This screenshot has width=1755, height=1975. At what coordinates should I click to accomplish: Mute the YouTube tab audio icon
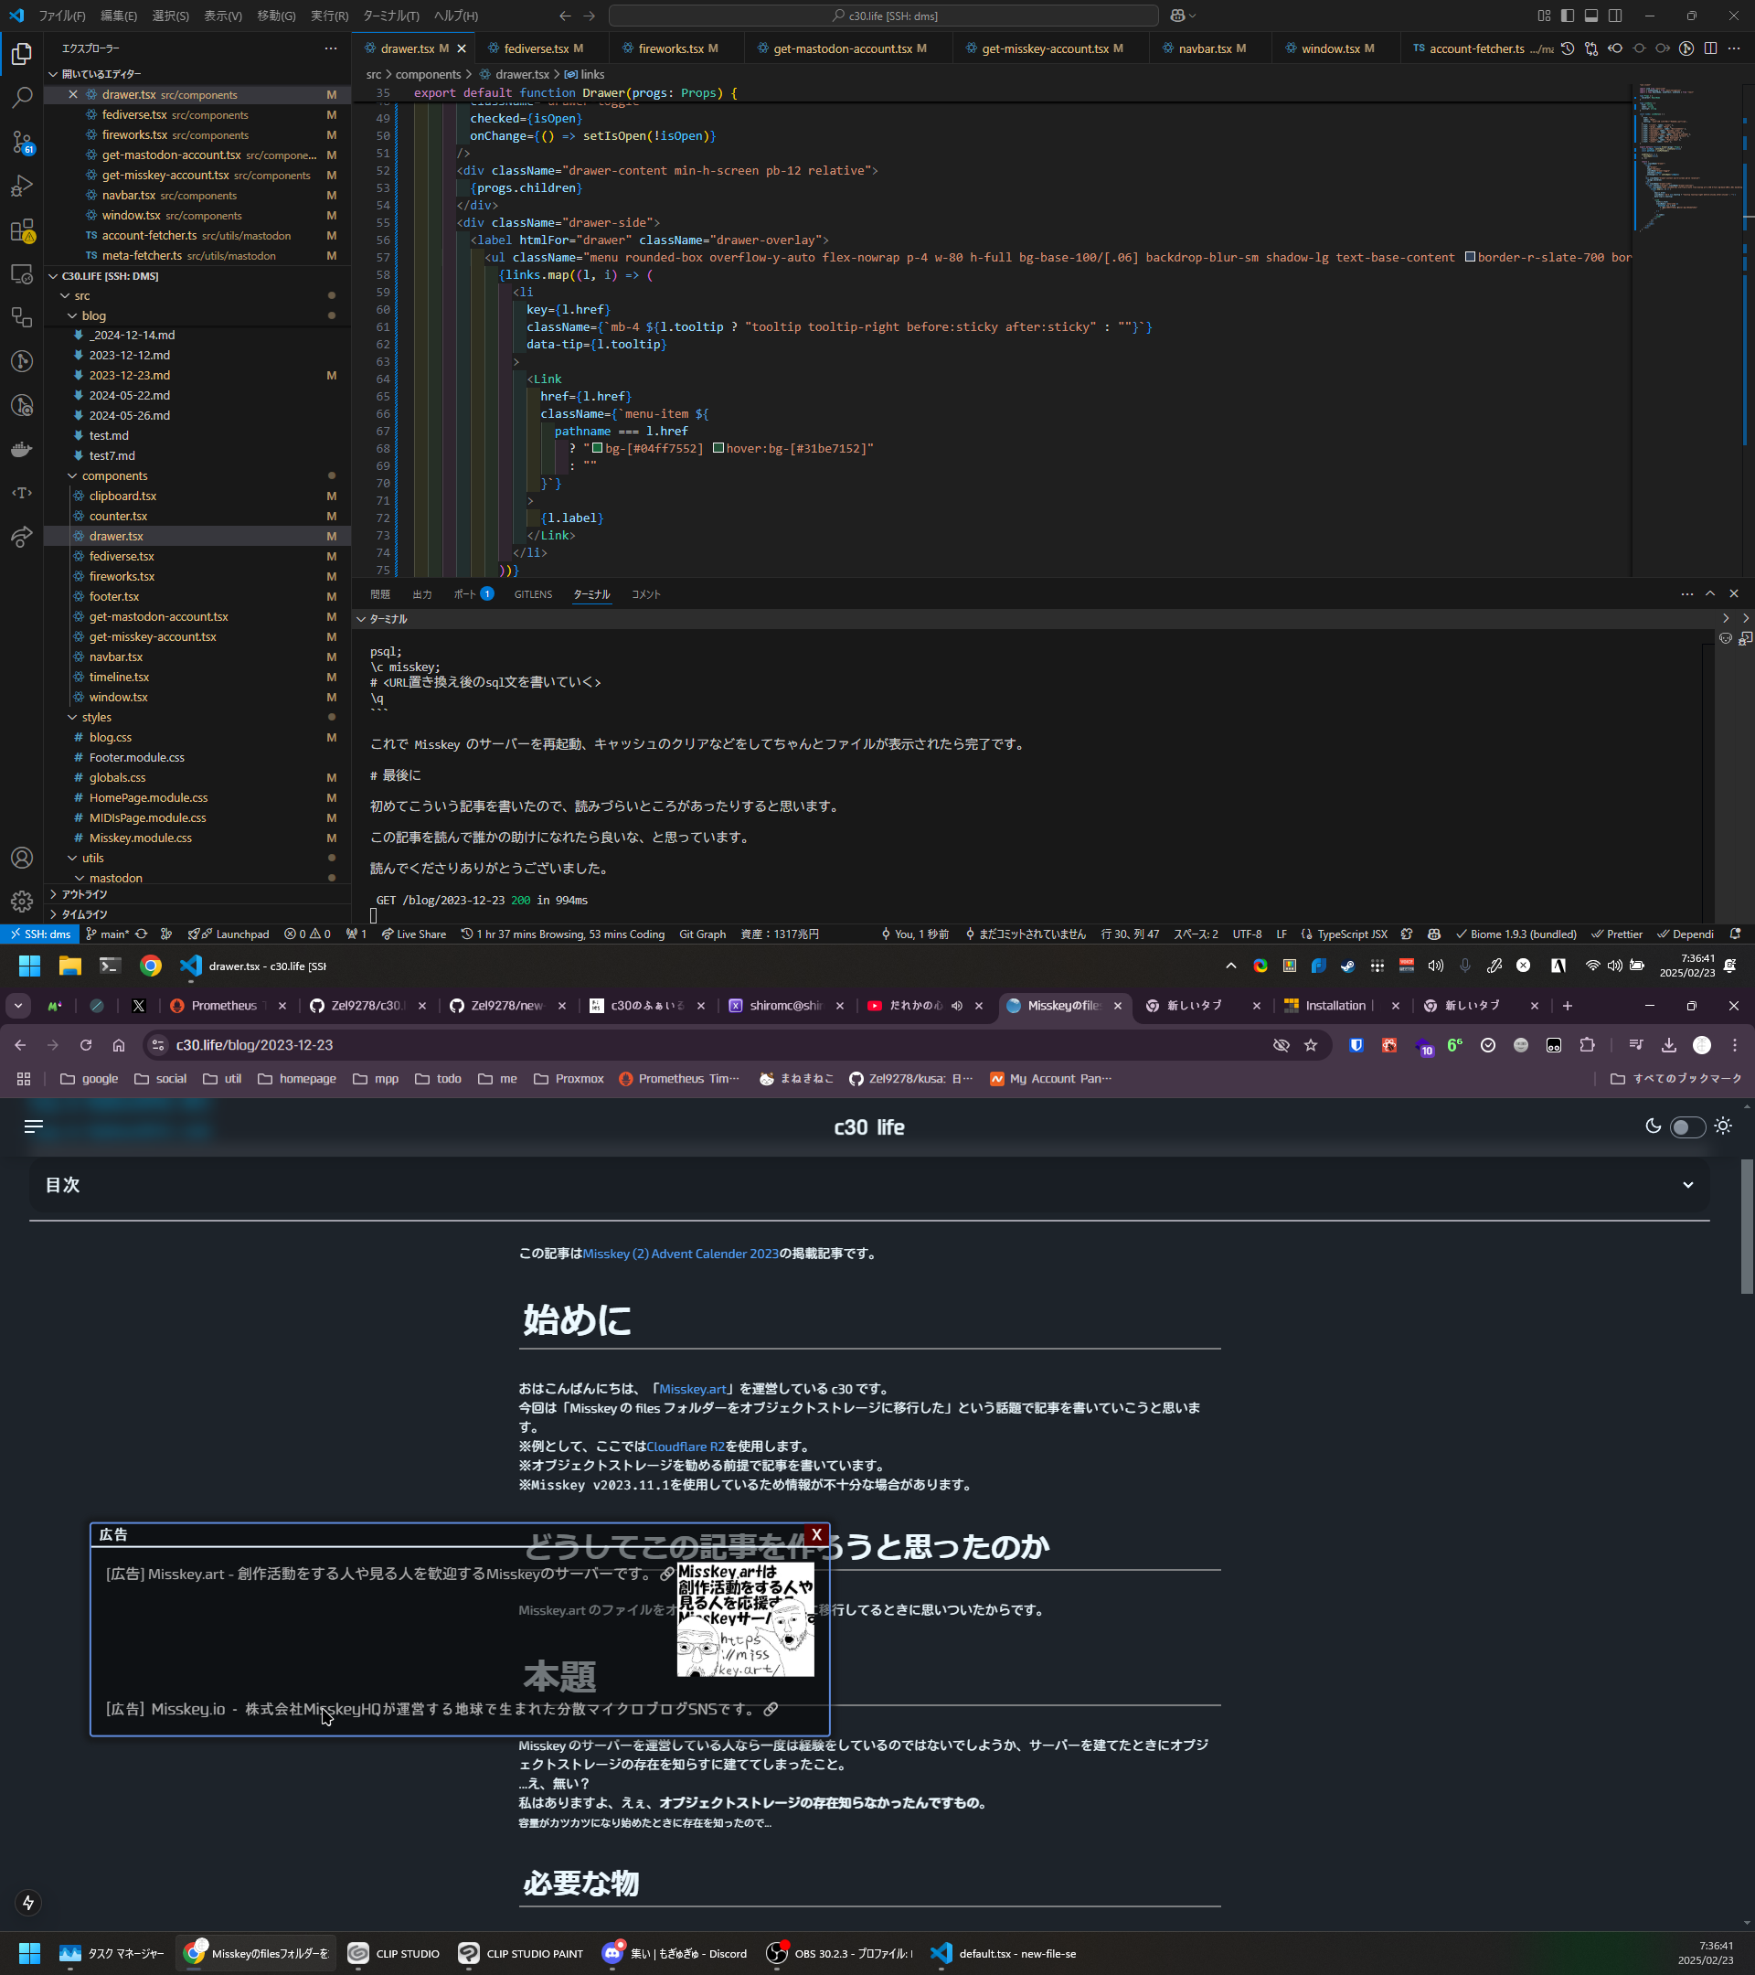pos(956,1006)
